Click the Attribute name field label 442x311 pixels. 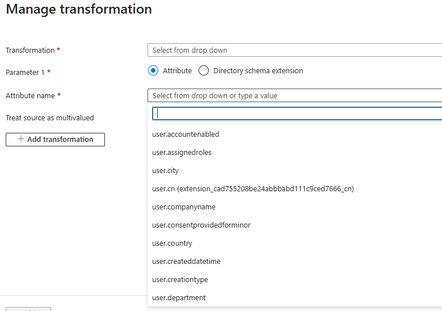(x=30, y=96)
